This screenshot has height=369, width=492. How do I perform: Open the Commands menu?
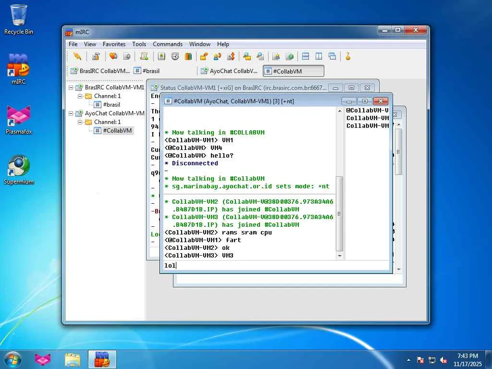pos(168,44)
